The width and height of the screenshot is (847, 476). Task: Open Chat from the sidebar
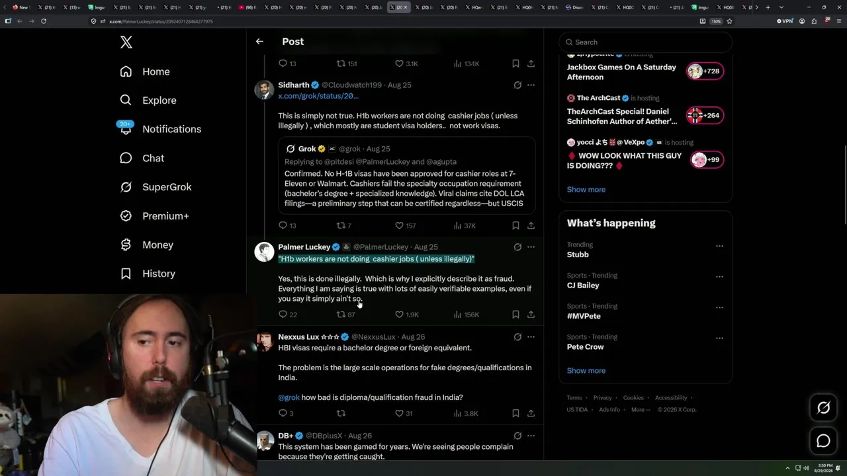click(x=142, y=158)
